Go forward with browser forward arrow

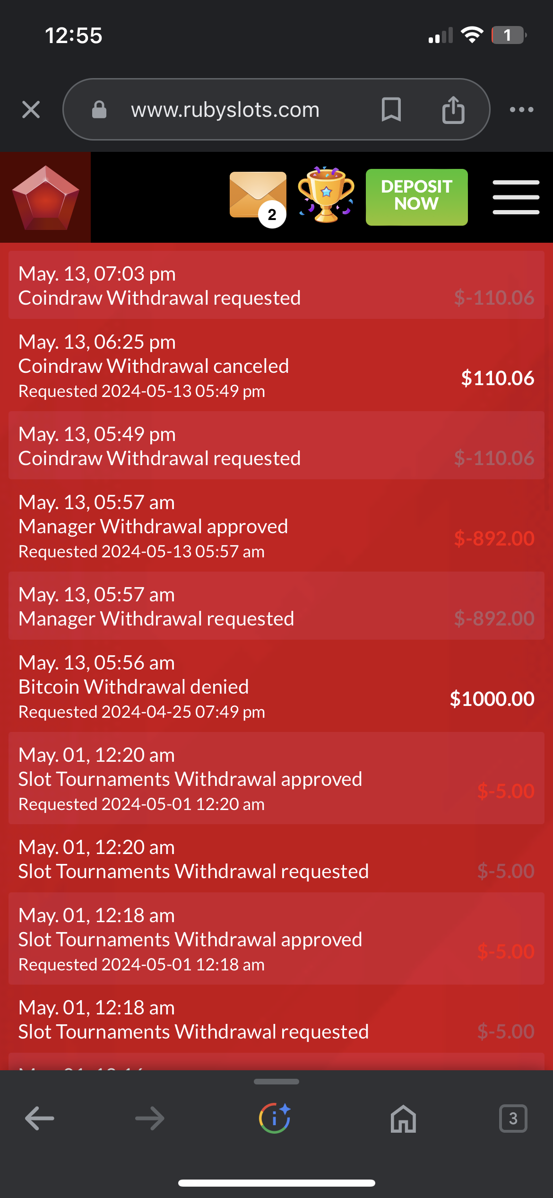(x=150, y=1119)
